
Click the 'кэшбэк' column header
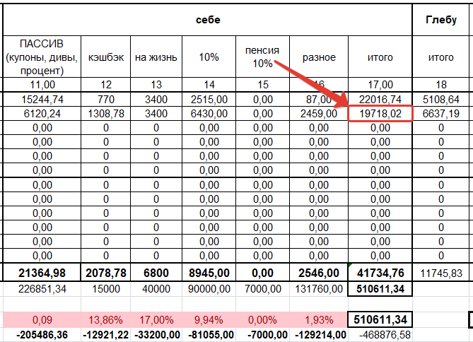(106, 57)
